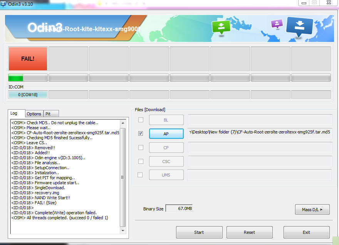Enable the CP checkbox
339x245 pixels.
(x=141, y=147)
